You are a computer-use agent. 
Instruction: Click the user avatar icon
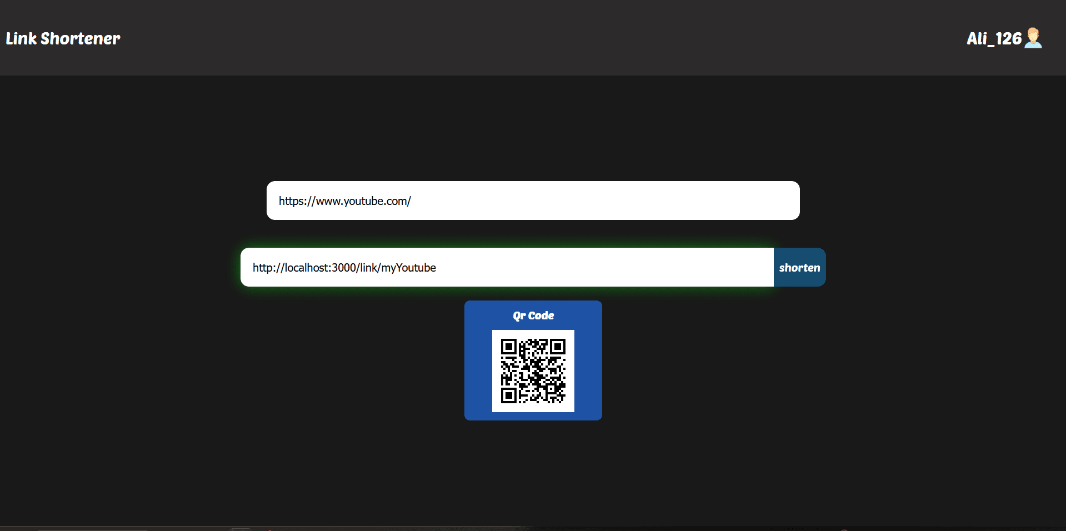click(1033, 38)
